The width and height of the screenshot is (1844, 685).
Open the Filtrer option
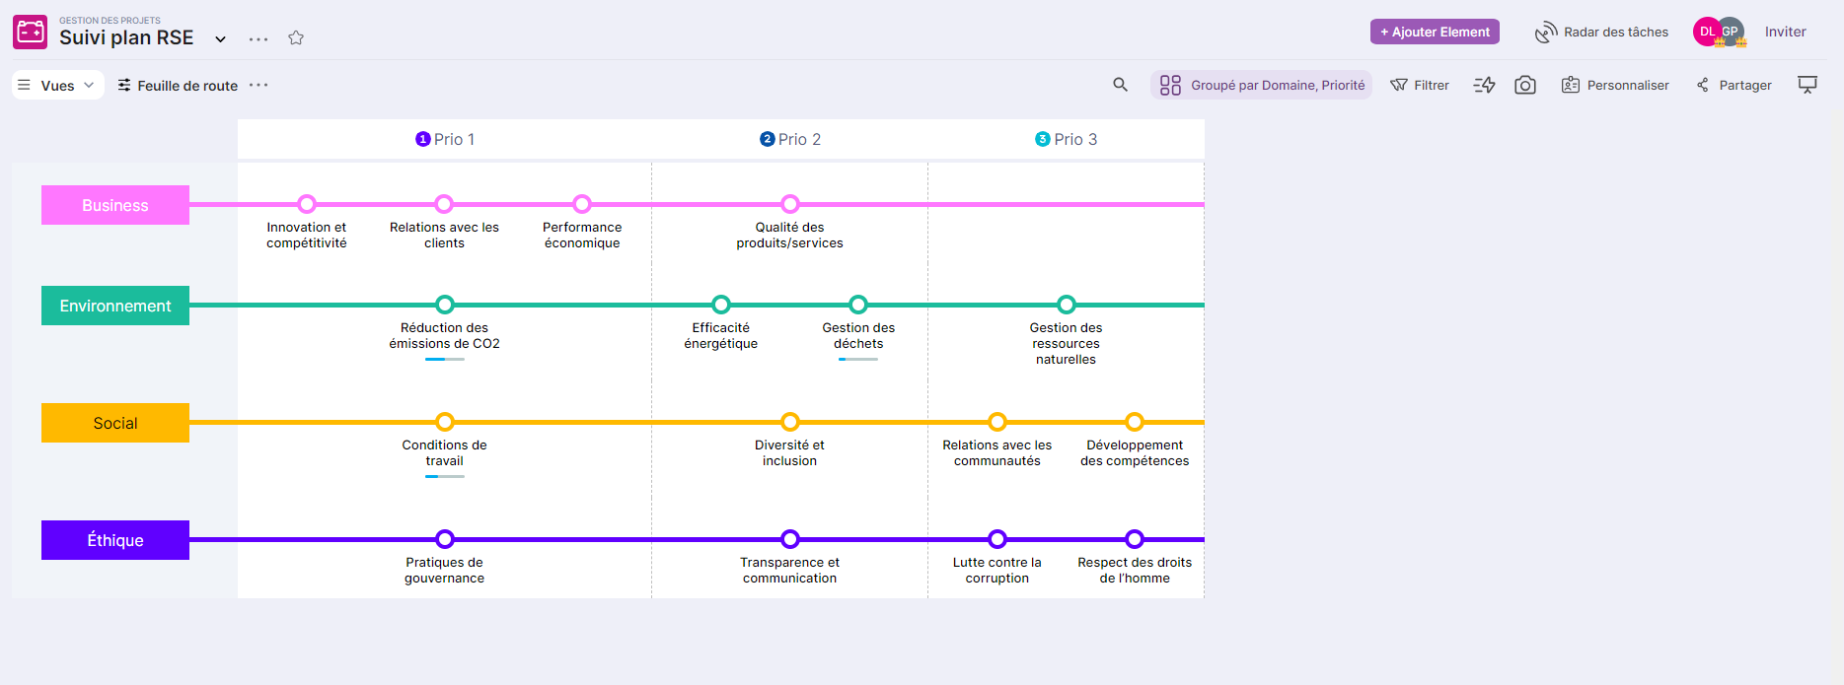[1420, 86]
